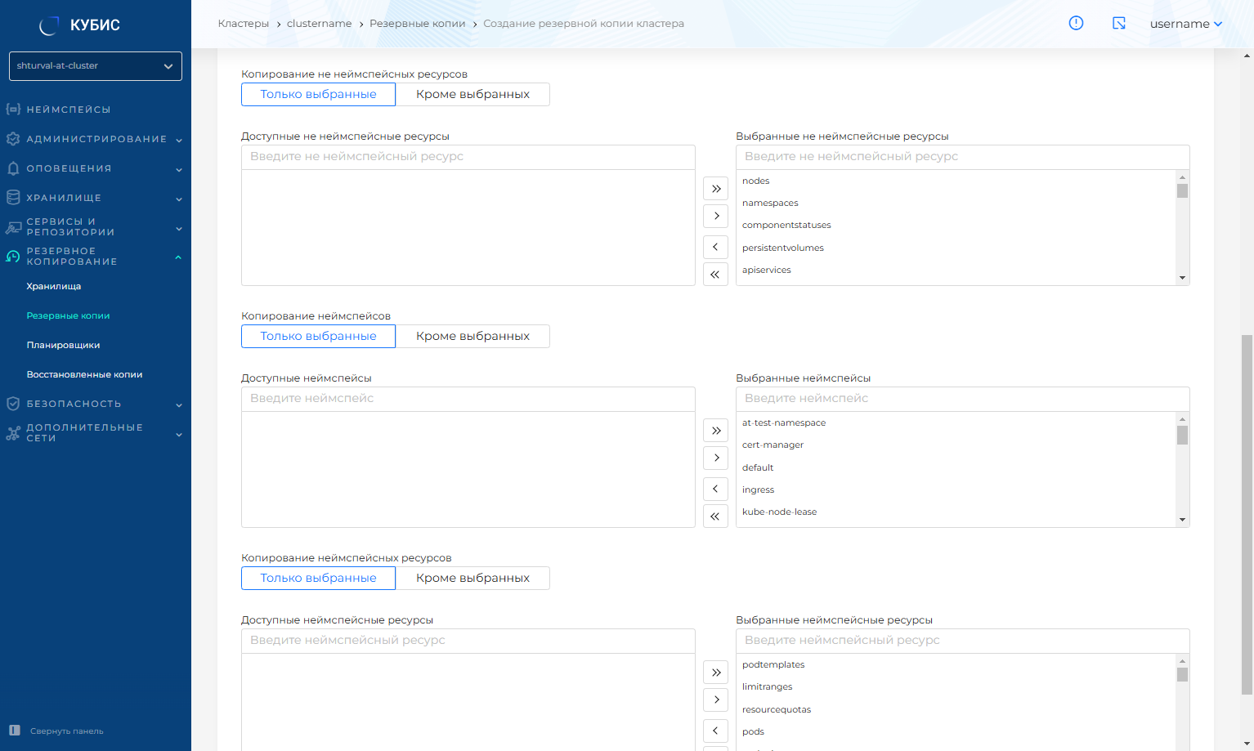
Task: Click the main page vertical scrollbar
Action: point(1247,515)
